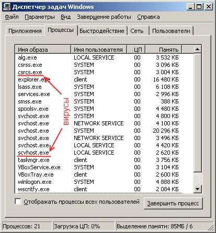Select the alg.exe process
Screen dimensions: 216x233
[98, 57]
